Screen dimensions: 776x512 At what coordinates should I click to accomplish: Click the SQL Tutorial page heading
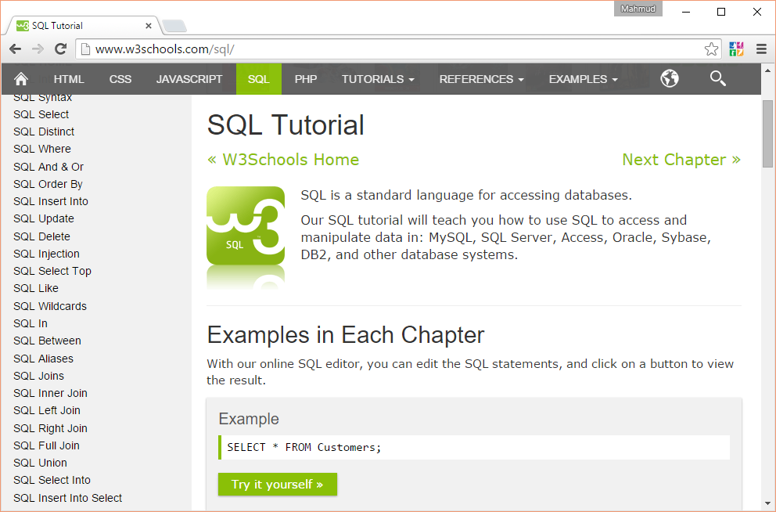286,124
